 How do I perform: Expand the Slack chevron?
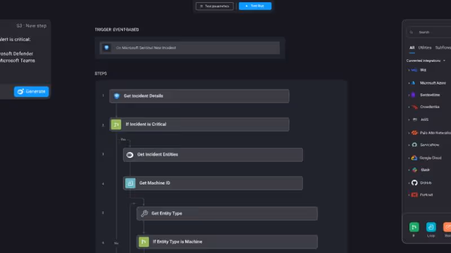pos(409,170)
